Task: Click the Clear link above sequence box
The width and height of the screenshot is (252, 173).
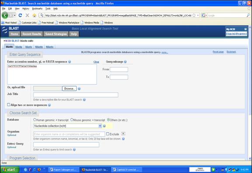Action: click(x=96, y=62)
